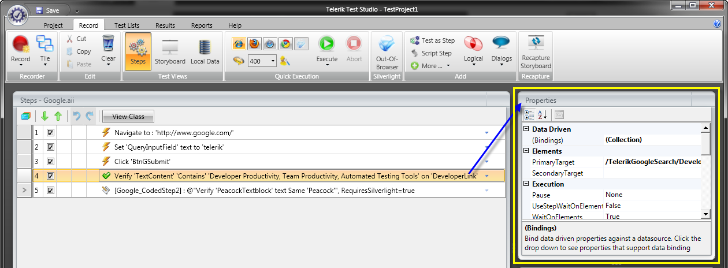The height and width of the screenshot is (268, 728).
Task: Add a Test as Step
Action: click(x=433, y=40)
